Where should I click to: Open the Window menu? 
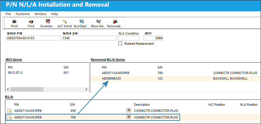40,14
